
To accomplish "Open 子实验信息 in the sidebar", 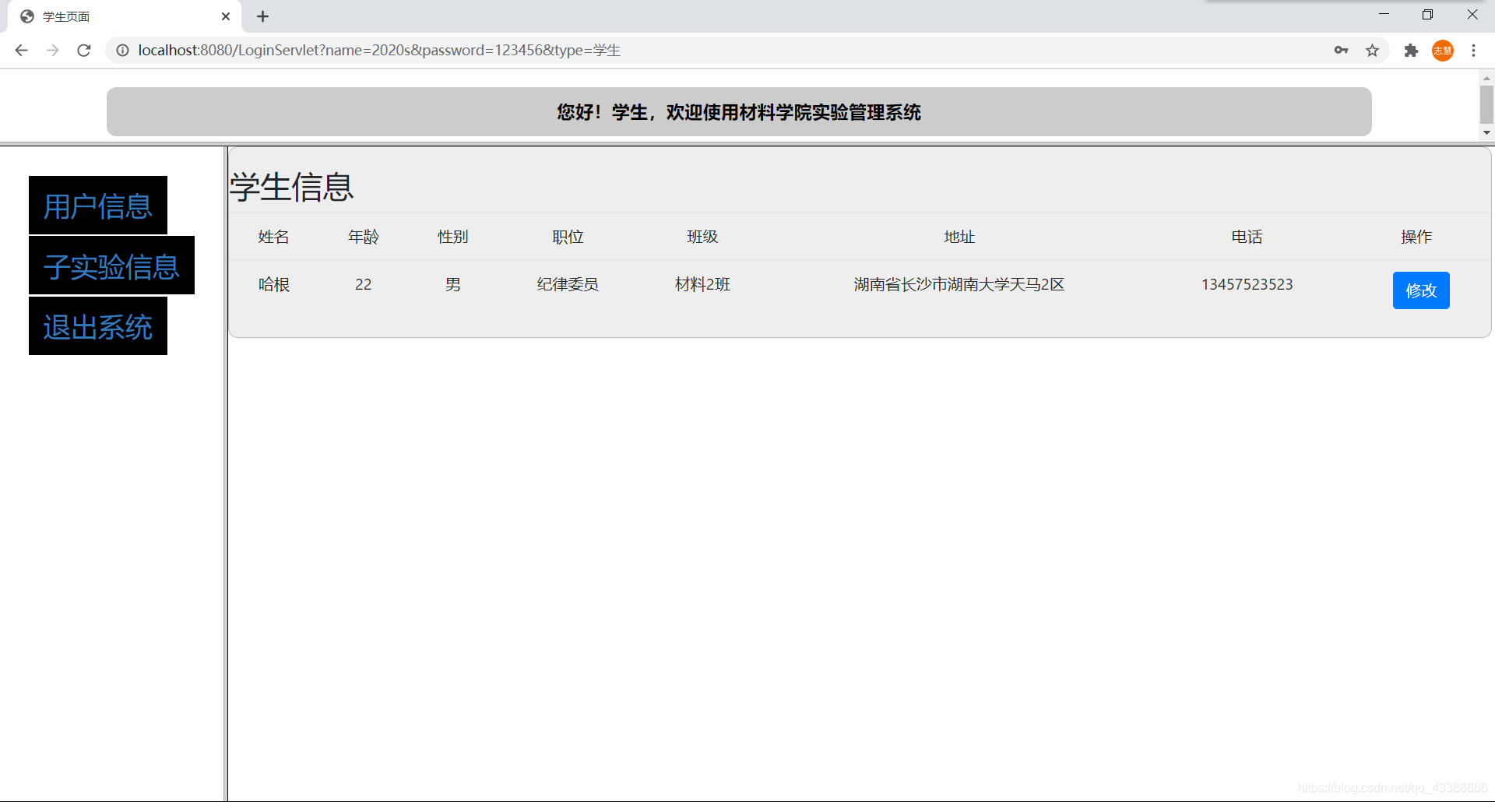I will coord(111,266).
